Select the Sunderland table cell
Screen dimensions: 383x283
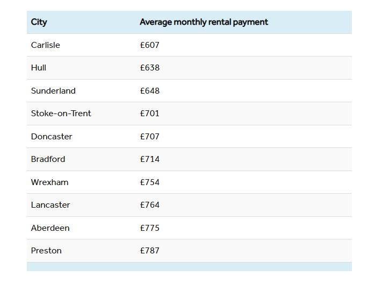53,91
